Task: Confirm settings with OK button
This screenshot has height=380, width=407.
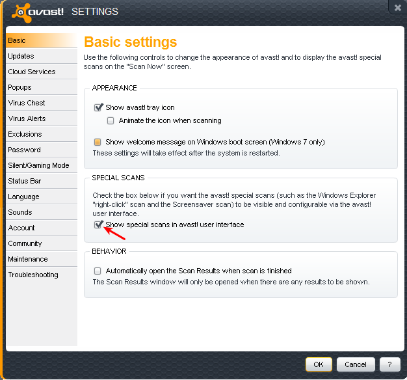Action: click(319, 364)
